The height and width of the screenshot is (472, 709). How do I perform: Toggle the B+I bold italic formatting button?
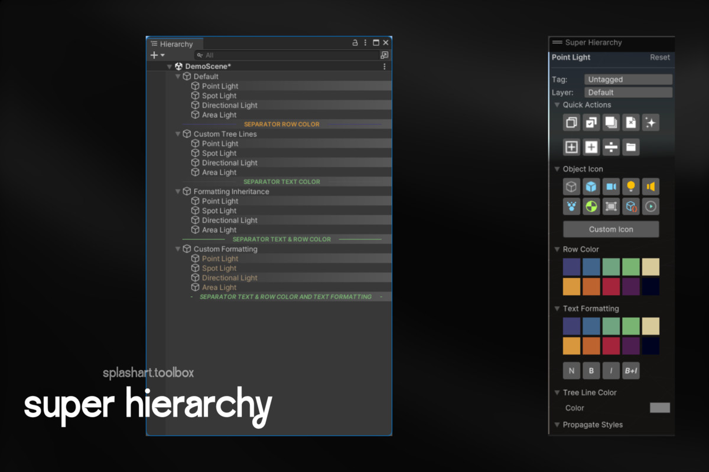click(631, 371)
